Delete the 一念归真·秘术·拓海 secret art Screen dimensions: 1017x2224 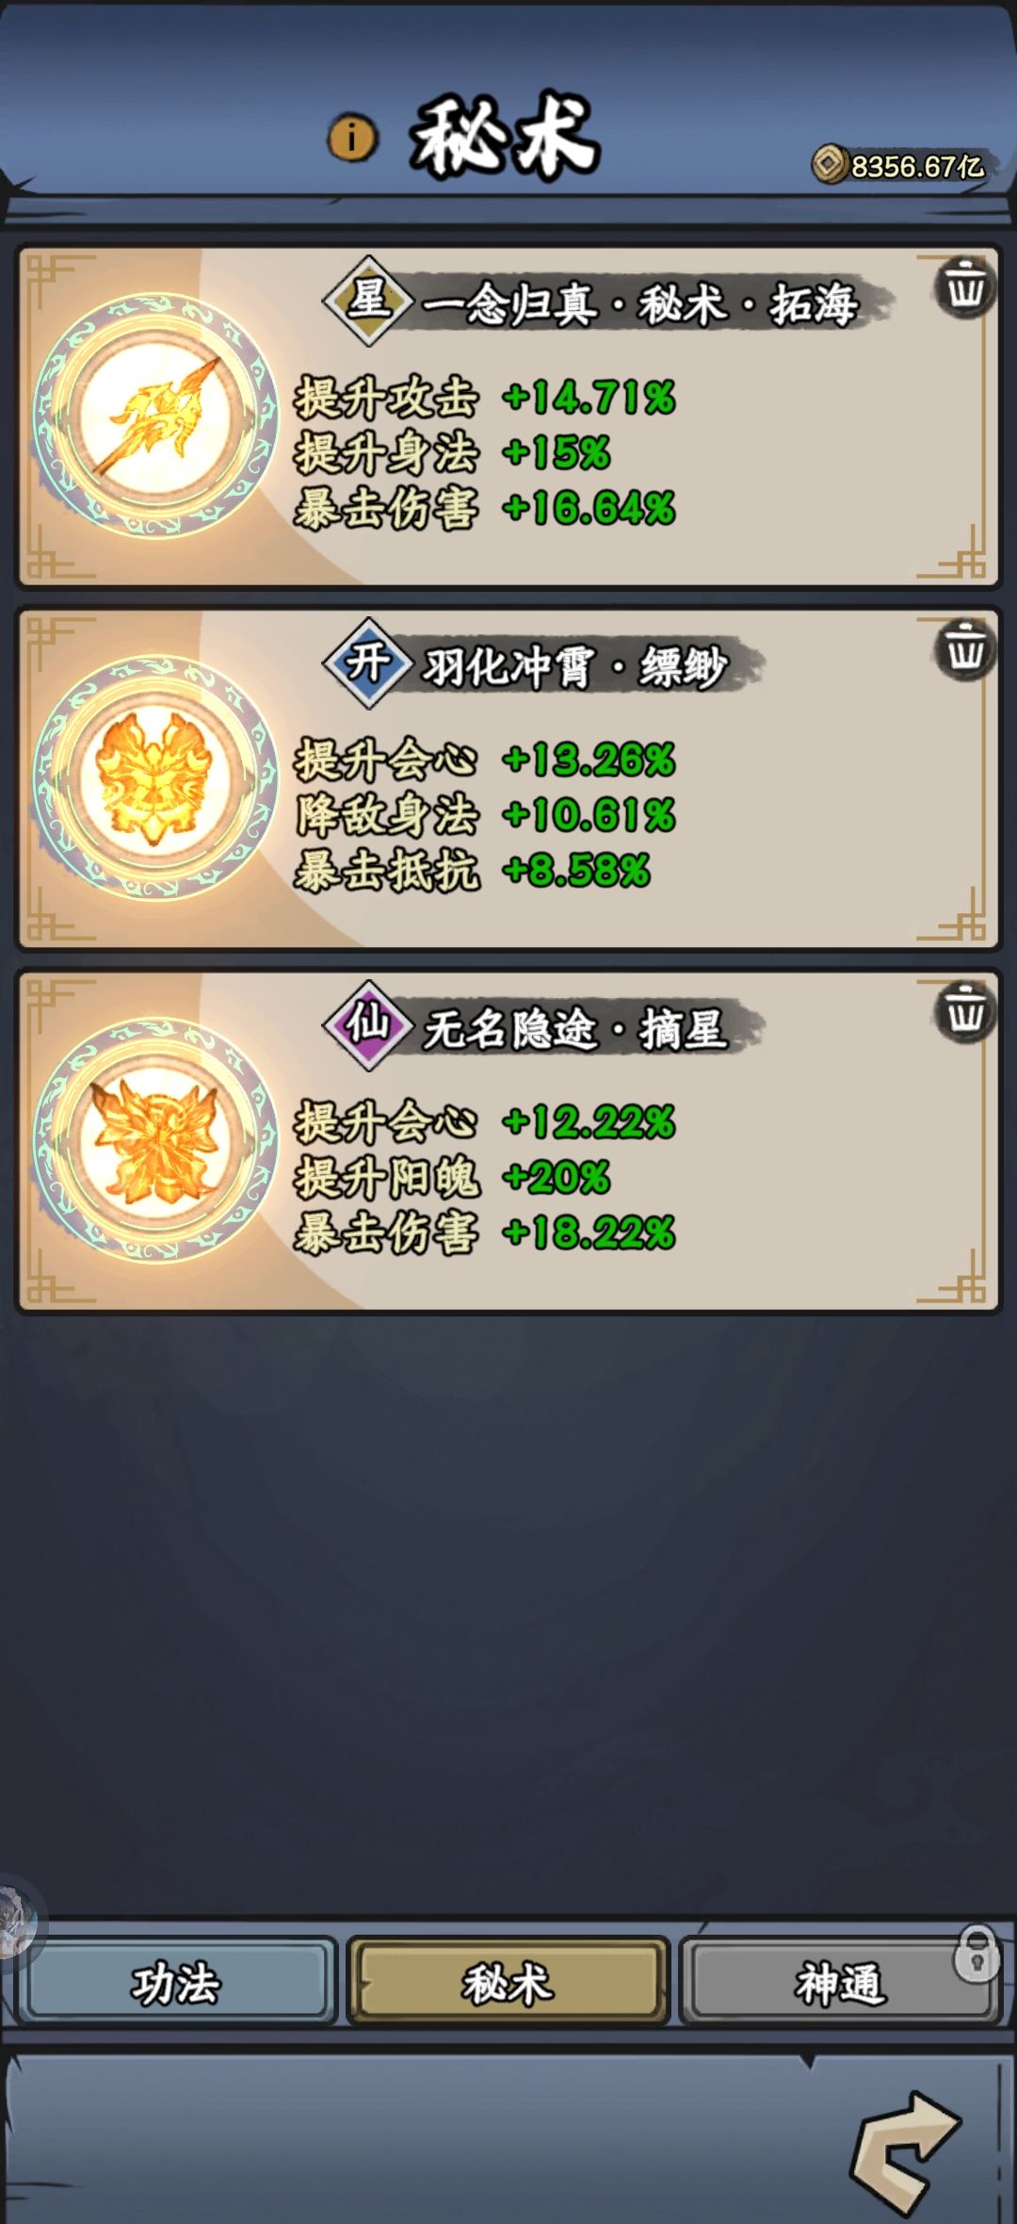coord(964,286)
